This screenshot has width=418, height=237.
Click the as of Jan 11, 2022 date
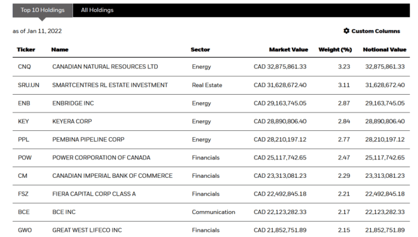37,31
